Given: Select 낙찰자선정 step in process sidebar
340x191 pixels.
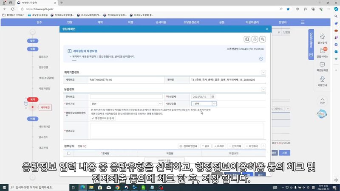Looking at the screenshot, I should coord(45,89).
